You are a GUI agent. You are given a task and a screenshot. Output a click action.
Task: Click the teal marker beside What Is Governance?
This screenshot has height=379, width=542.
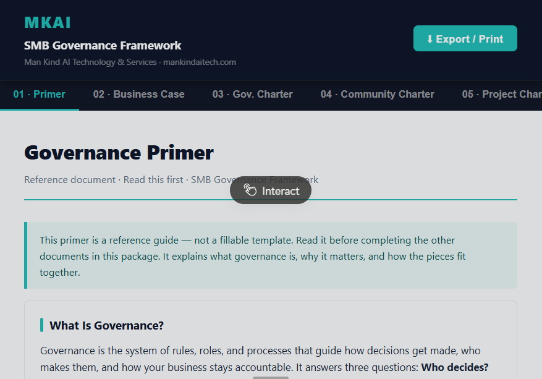[41, 325]
